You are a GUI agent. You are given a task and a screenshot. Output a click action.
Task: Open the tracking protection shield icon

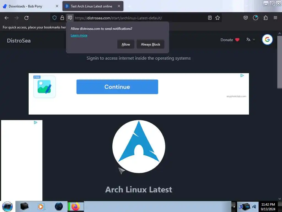55,18
